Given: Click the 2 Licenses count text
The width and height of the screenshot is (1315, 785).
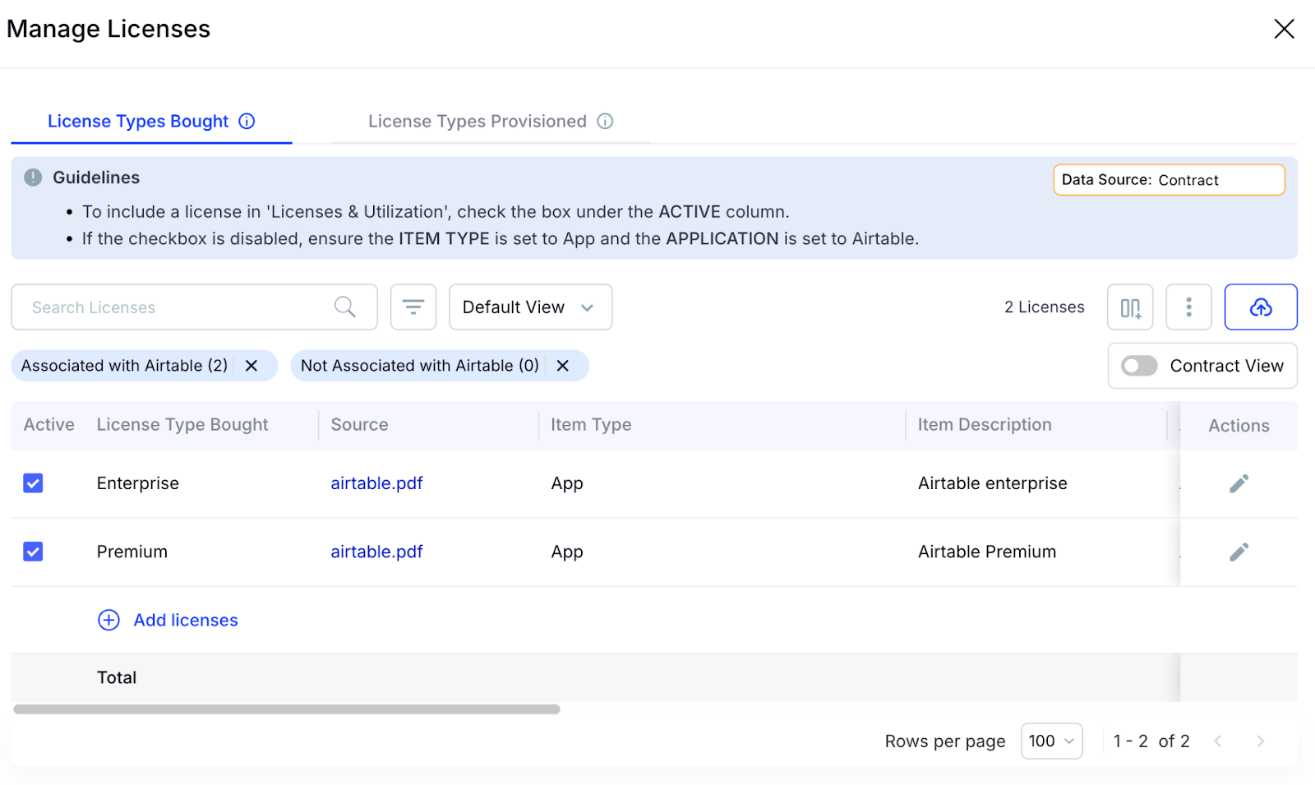Looking at the screenshot, I should point(1044,307).
